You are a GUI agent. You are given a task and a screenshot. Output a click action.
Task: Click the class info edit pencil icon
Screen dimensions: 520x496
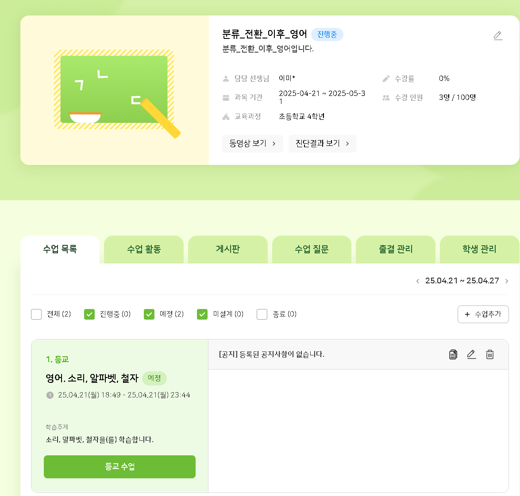pos(498,36)
